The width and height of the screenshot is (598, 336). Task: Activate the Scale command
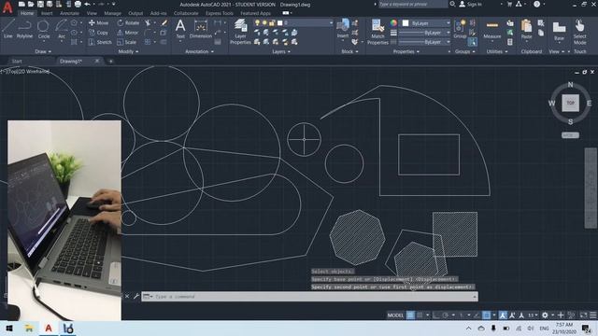click(126, 42)
